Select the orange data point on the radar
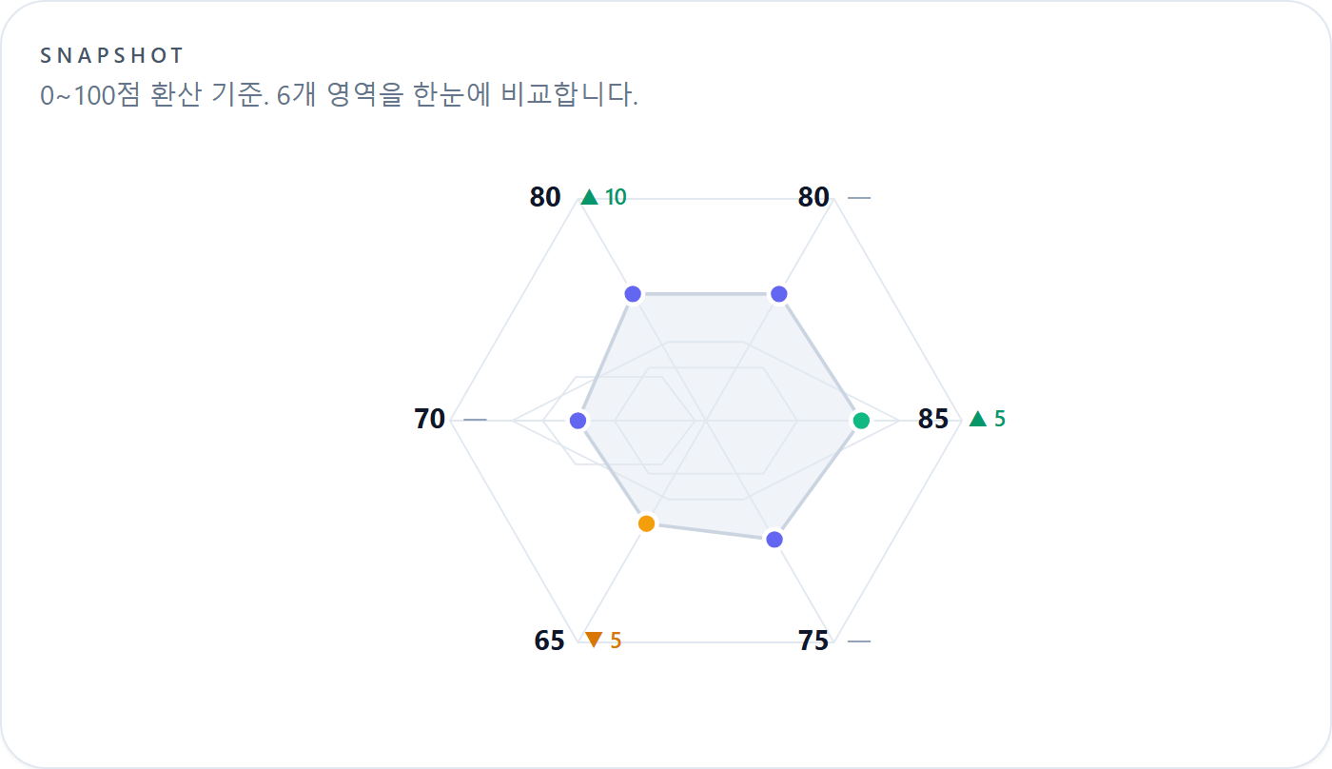This screenshot has width=1332, height=769. click(x=647, y=523)
